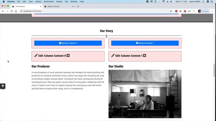Click the red extension icon in toolbar

pyautogui.click(x=176, y=11)
